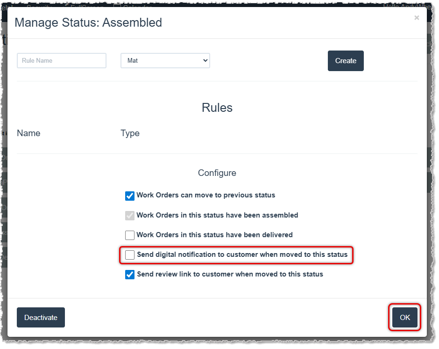The width and height of the screenshot is (439, 349).
Task: Click the checkmark icon next to review link
Action: click(129, 275)
